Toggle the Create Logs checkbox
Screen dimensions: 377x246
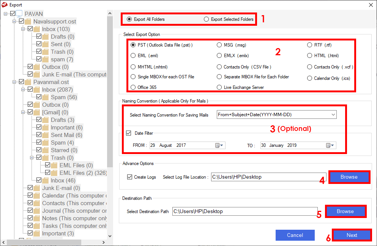(x=130, y=177)
